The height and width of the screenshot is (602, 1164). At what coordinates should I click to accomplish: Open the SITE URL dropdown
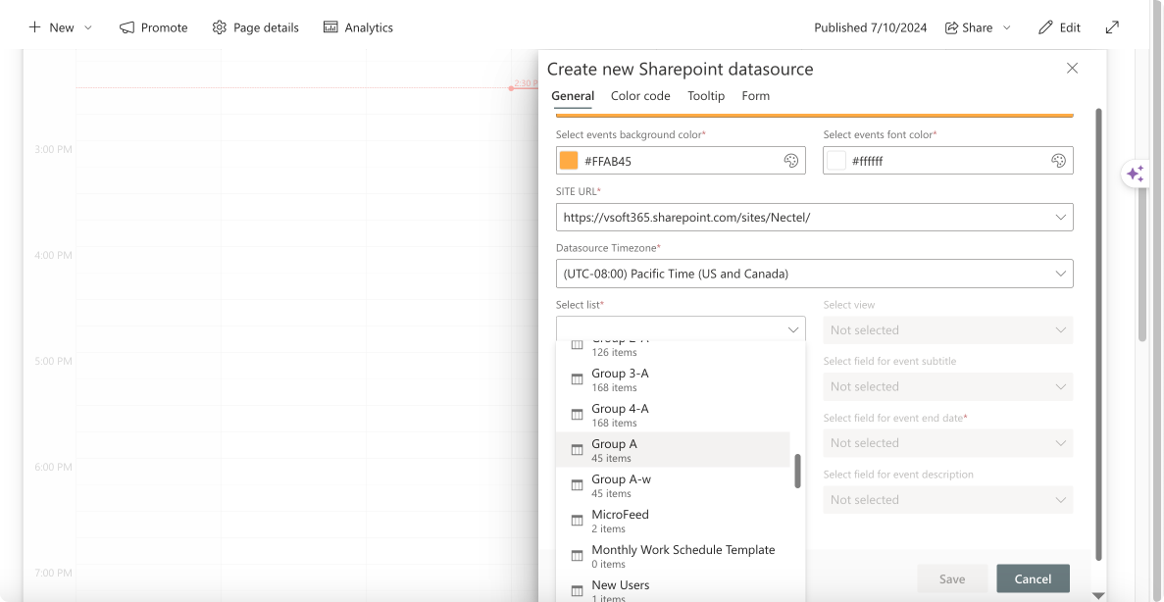[x=814, y=218]
